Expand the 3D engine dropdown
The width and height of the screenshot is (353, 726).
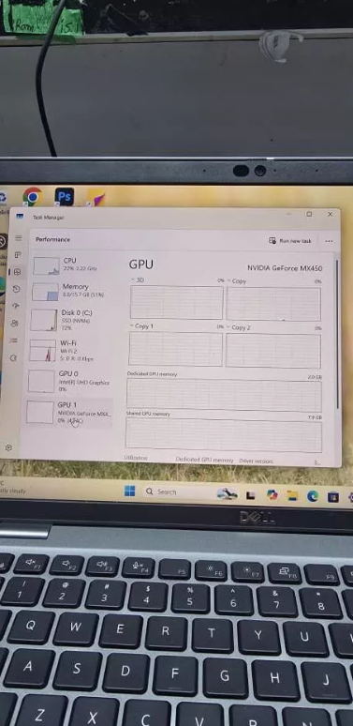pyautogui.click(x=138, y=280)
